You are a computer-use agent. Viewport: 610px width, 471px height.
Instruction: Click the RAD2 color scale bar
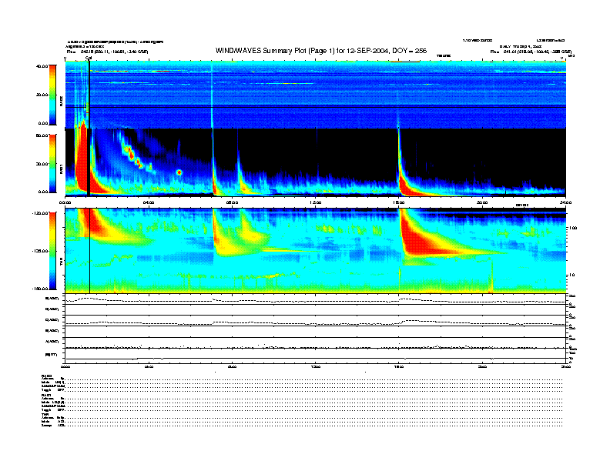point(53,95)
